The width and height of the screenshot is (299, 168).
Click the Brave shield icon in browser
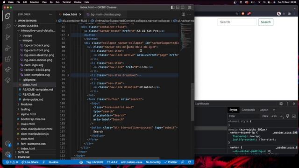click(x=243, y=14)
